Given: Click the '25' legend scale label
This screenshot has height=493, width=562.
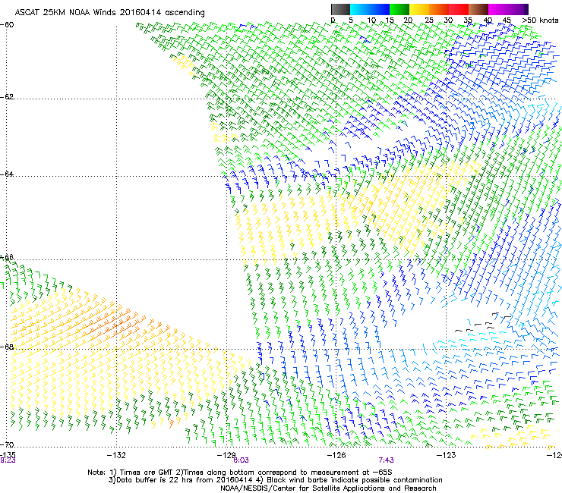Looking at the screenshot, I should click(x=428, y=20).
